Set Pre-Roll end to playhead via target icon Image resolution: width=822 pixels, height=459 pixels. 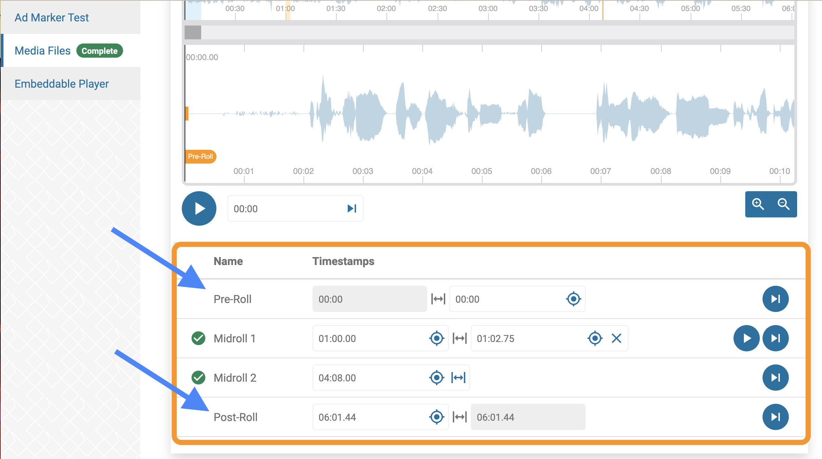[x=573, y=299]
